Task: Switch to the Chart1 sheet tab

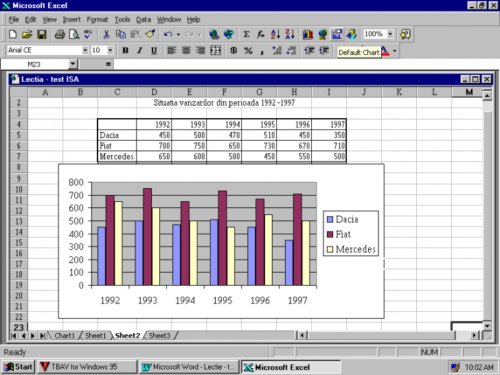Action: coord(65,335)
